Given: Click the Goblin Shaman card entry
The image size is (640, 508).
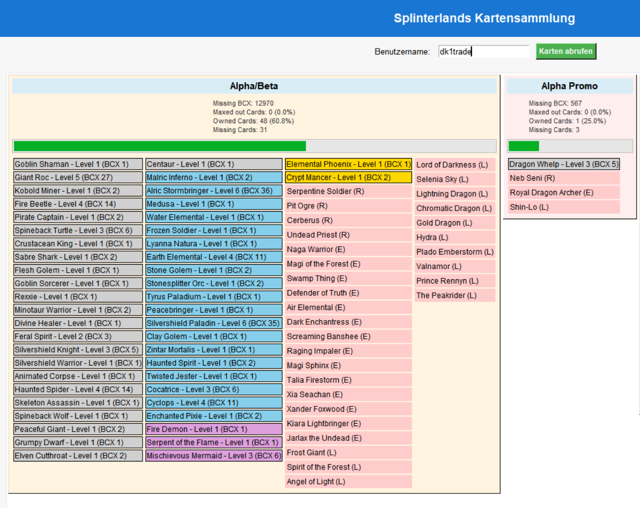Looking at the screenshot, I should pos(78,164).
